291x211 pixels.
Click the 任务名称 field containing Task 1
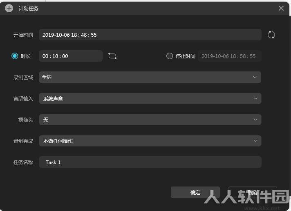tap(150, 162)
